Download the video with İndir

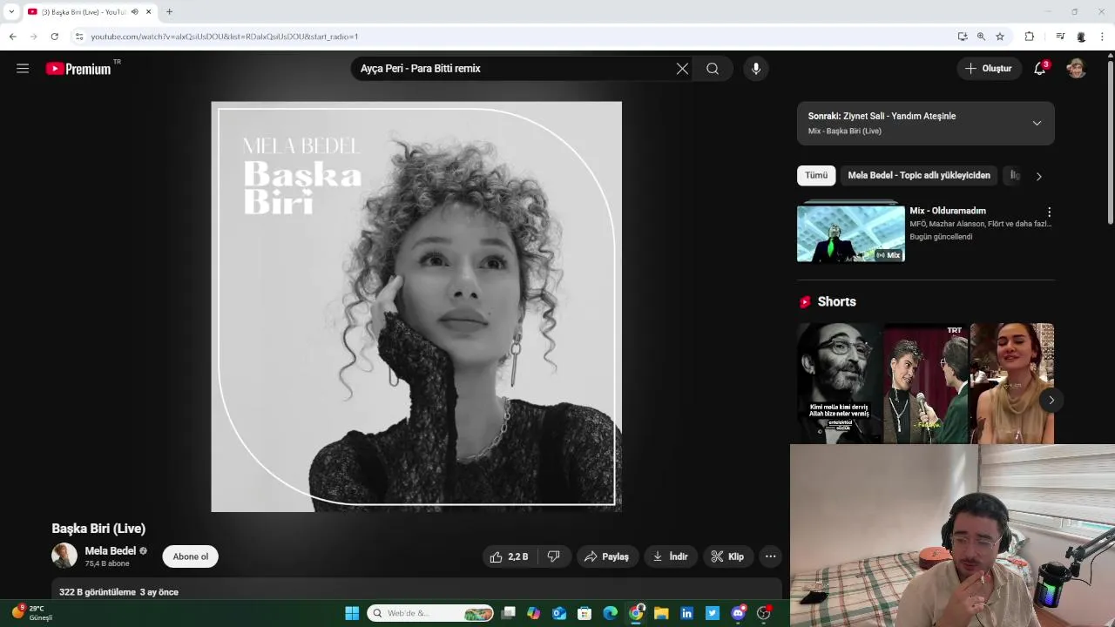click(x=671, y=556)
